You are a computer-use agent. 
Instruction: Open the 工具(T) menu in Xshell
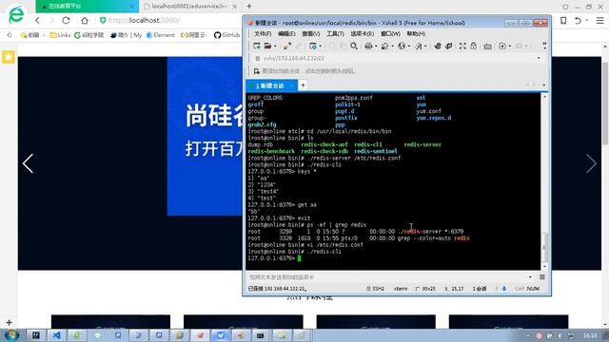coord(335,34)
